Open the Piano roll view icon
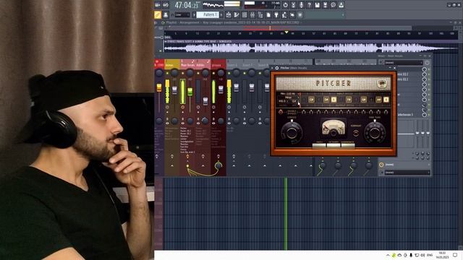463x260 pixels. [x=237, y=14]
